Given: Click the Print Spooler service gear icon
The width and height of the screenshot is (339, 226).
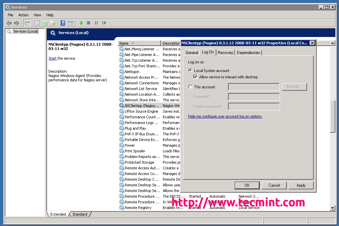Looking at the screenshot, I should 121,151.
